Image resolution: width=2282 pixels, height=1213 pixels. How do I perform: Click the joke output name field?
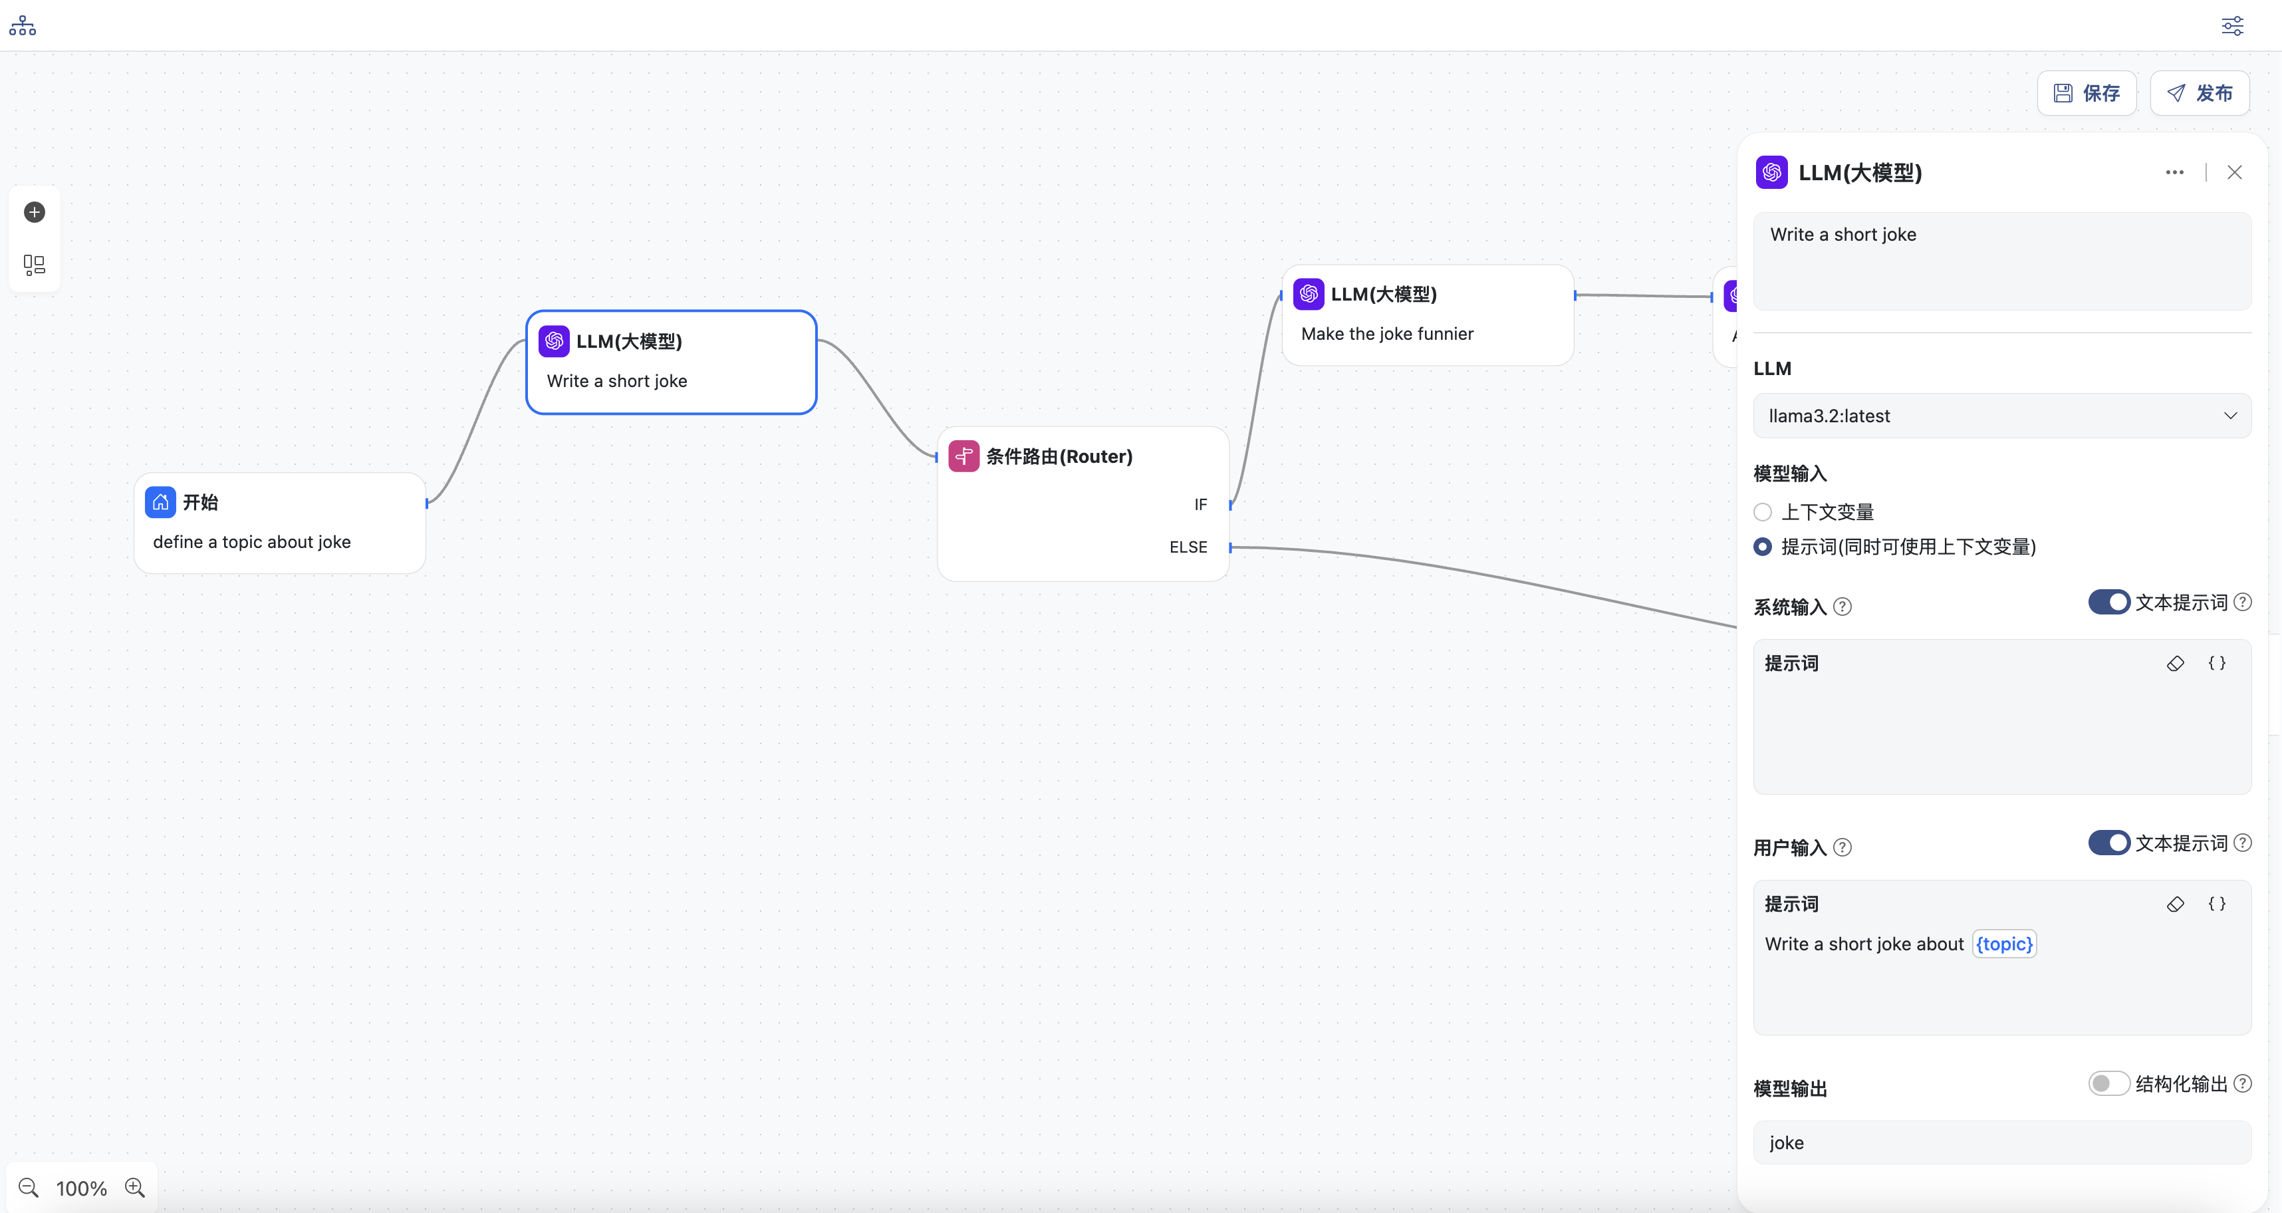tap(2001, 1142)
